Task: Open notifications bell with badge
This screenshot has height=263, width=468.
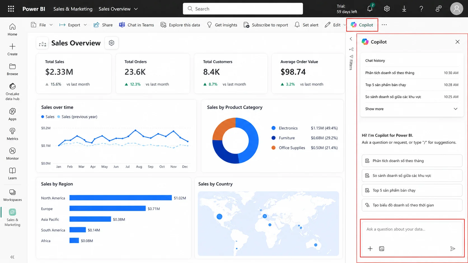Action: (370, 8)
